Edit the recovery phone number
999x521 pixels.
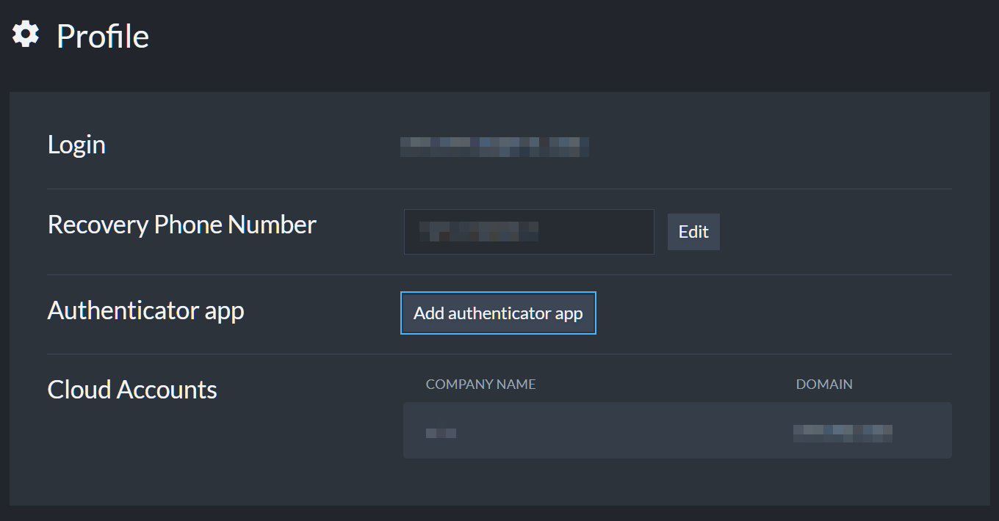click(x=693, y=232)
